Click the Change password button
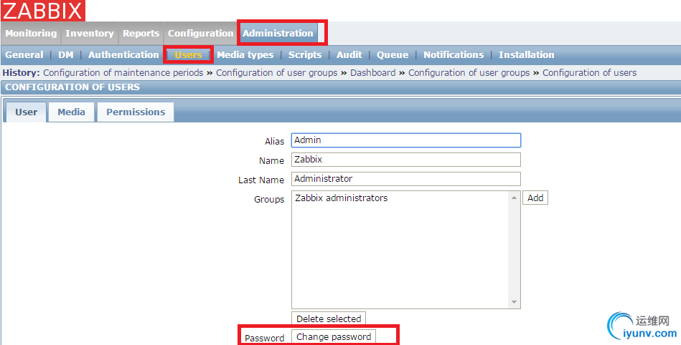681x345 pixels. (334, 336)
